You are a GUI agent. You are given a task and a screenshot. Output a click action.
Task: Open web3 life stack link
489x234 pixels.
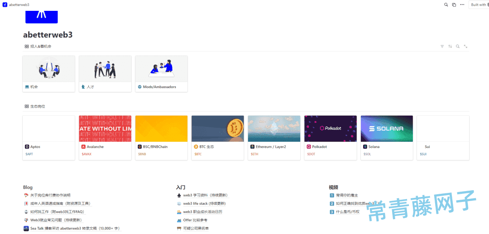point(204,203)
